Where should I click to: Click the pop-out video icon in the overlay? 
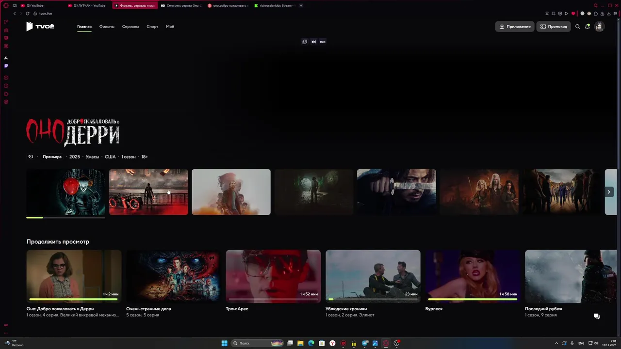pyautogui.click(x=305, y=42)
